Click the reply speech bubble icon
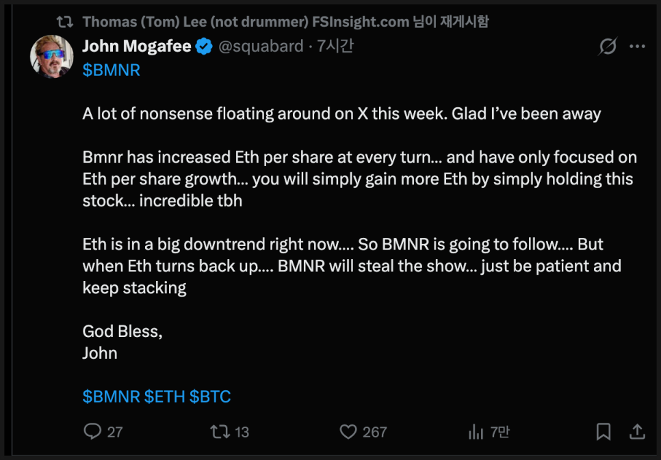The image size is (661, 460). click(x=92, y=431)
